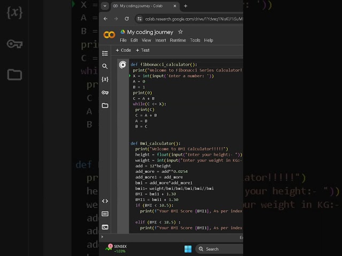Click the browser address bar URL
Screen dimensions: 342x256
click(x=193, y=19)
